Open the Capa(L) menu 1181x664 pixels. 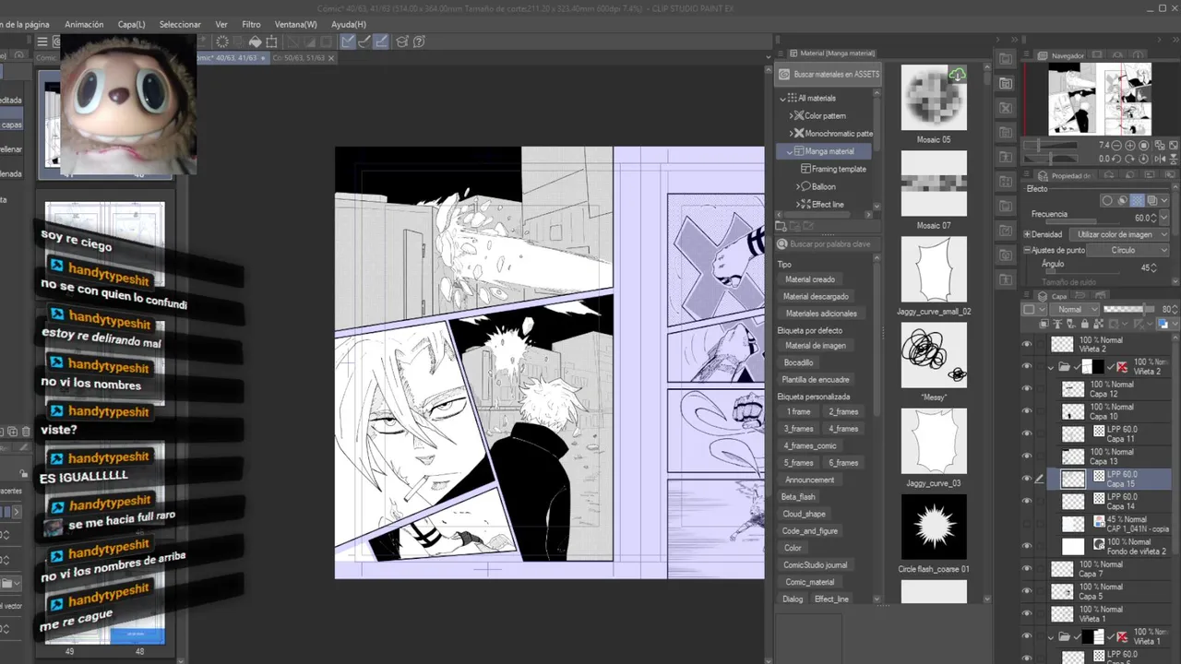[x=131, y=24]
